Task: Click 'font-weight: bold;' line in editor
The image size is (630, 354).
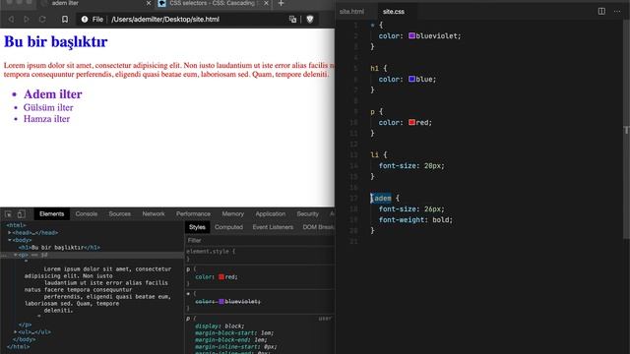Action: coord(415,220)
